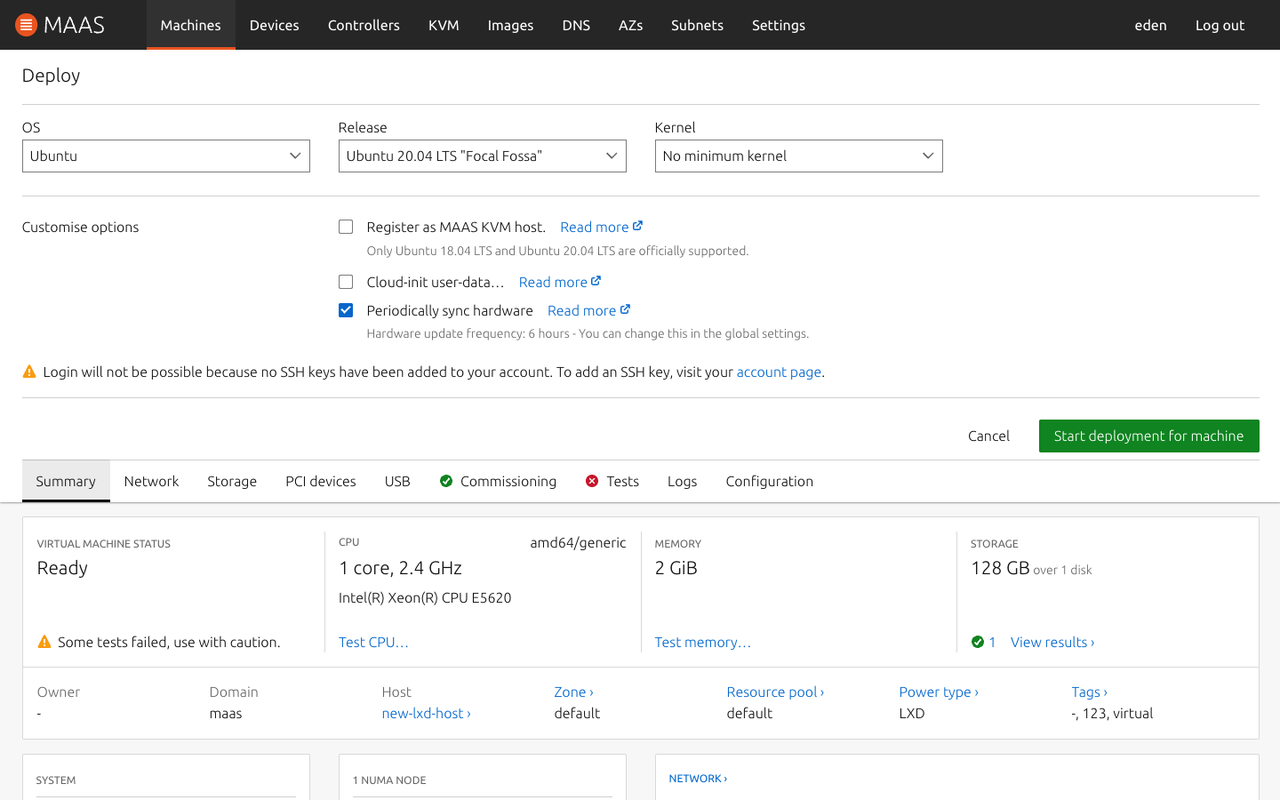Click the storage passed green check icon
Screen dimensions: 1280x800
[x=978, y=642]
